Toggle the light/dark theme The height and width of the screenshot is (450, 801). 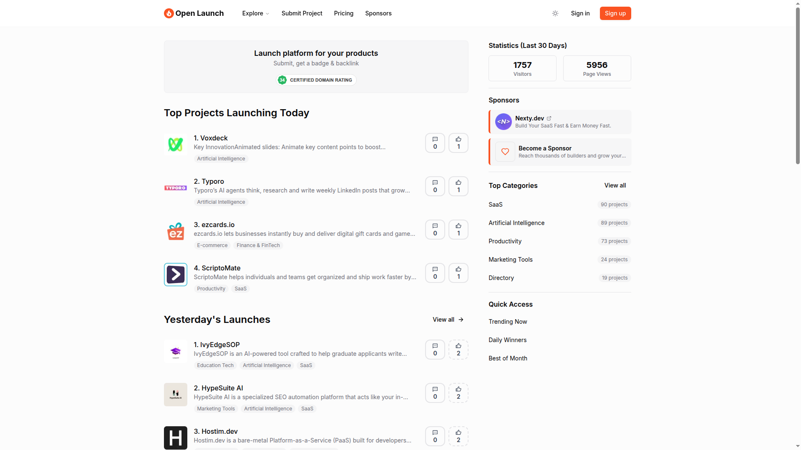pos(555,13)
